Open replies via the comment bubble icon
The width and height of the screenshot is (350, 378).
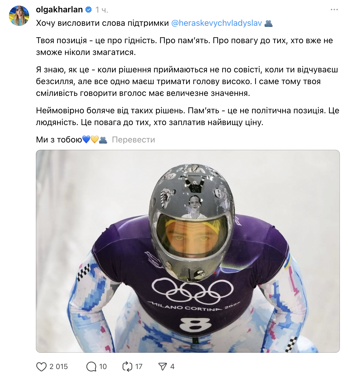point(91,367)
